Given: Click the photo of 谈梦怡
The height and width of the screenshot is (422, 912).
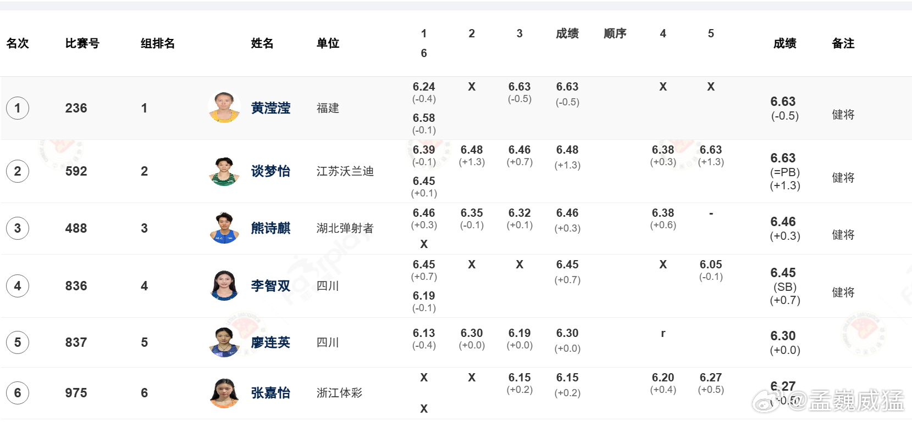Looking at the screenshot, I should tap(224, 171).
